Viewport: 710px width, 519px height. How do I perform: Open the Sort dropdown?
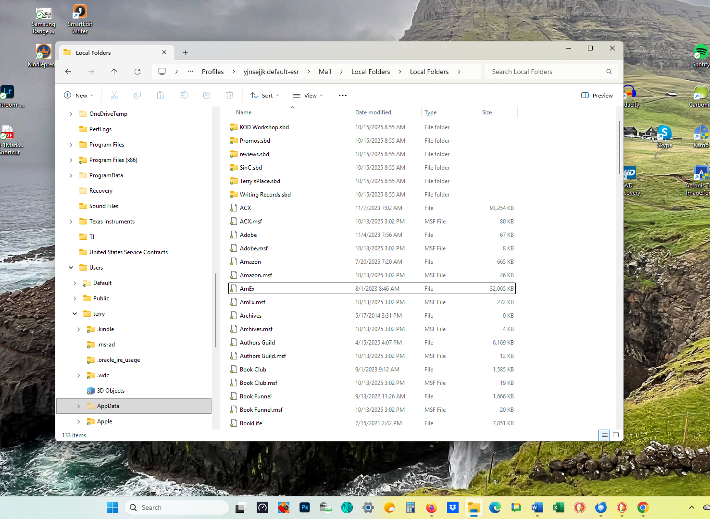pyautogui.click(x=265, y=95)
